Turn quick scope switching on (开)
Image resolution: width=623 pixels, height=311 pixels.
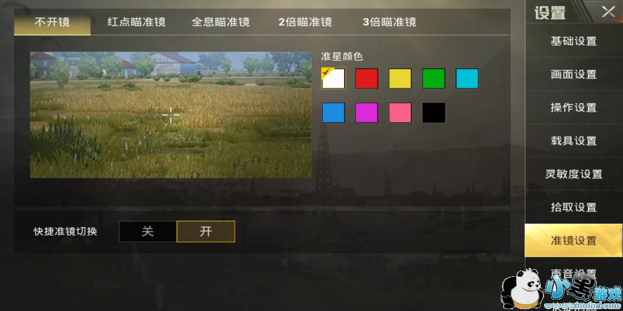click(206, 232)
